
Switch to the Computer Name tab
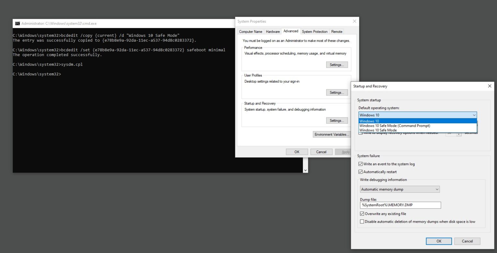pos(251,31)
